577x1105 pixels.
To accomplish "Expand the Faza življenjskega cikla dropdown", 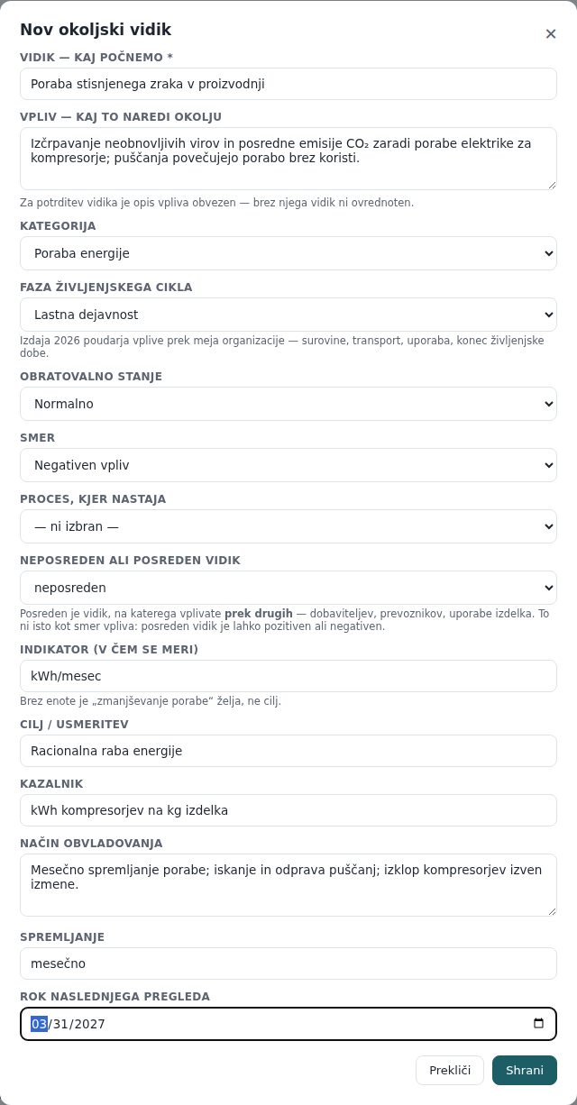I will click(x=288, y=315).
